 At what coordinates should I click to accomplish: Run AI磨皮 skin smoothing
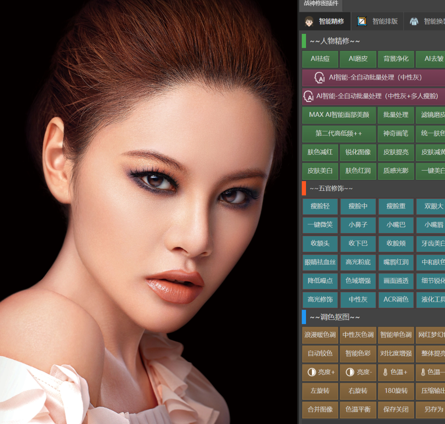pyautogui.click(x=358, y=59)
